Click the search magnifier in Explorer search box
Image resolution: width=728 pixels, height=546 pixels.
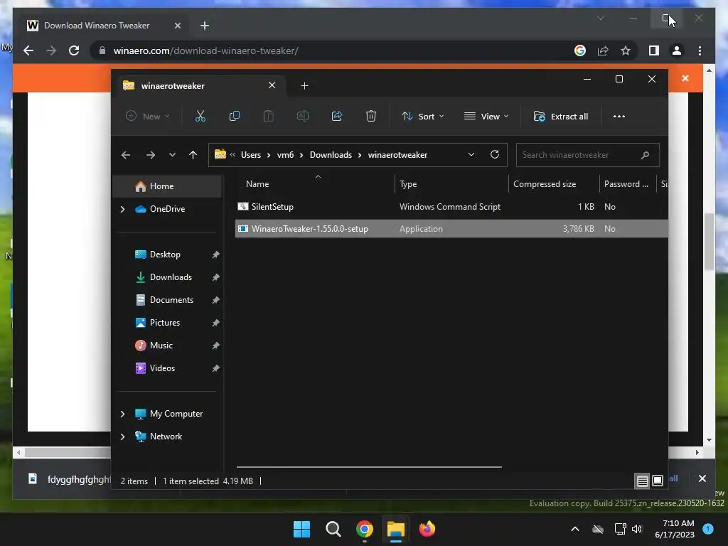pyautogui.click(x=645, y=155)
